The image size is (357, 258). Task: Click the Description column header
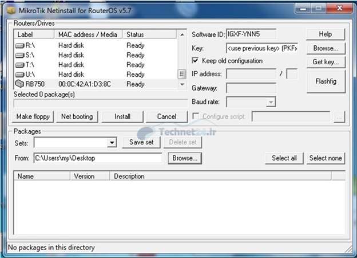point(220,176)
